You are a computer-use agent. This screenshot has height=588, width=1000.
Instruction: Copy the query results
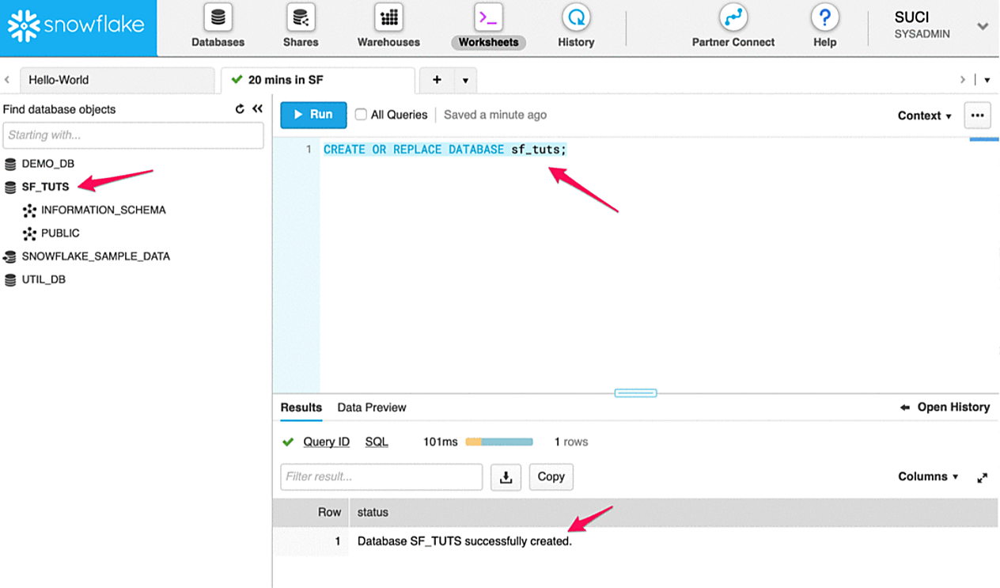point(551,477)
